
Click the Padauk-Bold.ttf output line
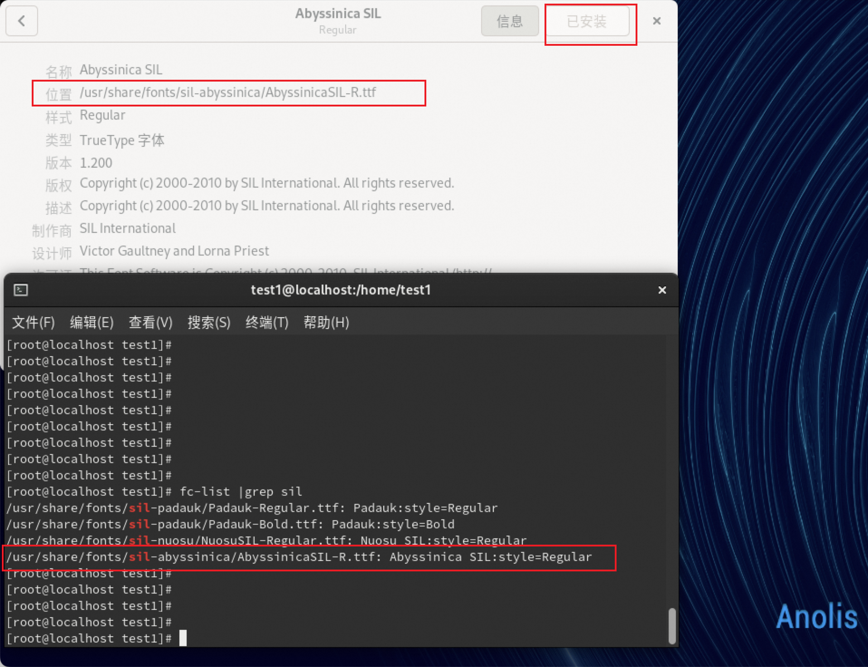pos(230,524)
